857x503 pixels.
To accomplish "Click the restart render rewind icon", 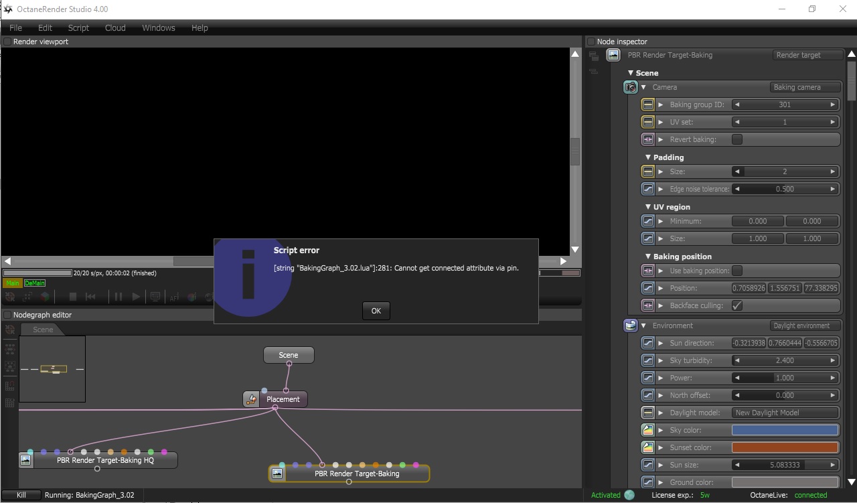I will coord(91,297).
